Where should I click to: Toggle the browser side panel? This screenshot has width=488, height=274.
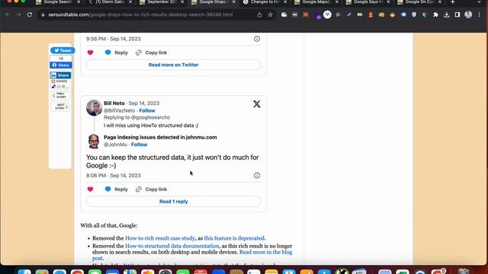pyautogui.click(x=457, y=14)
